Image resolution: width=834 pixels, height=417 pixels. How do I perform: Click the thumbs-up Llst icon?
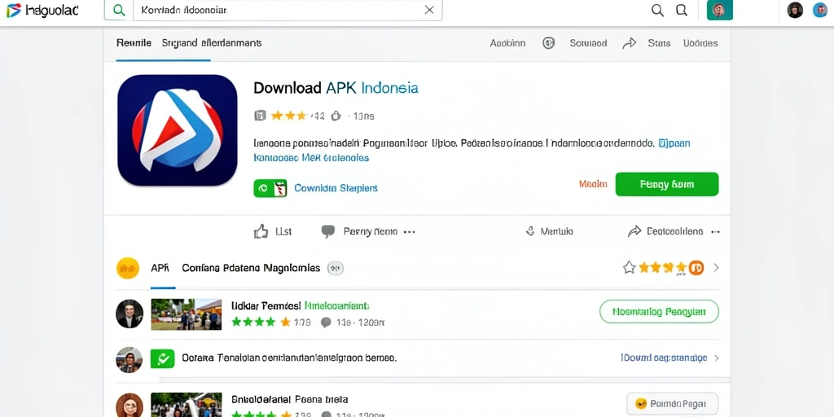(261, 231)
